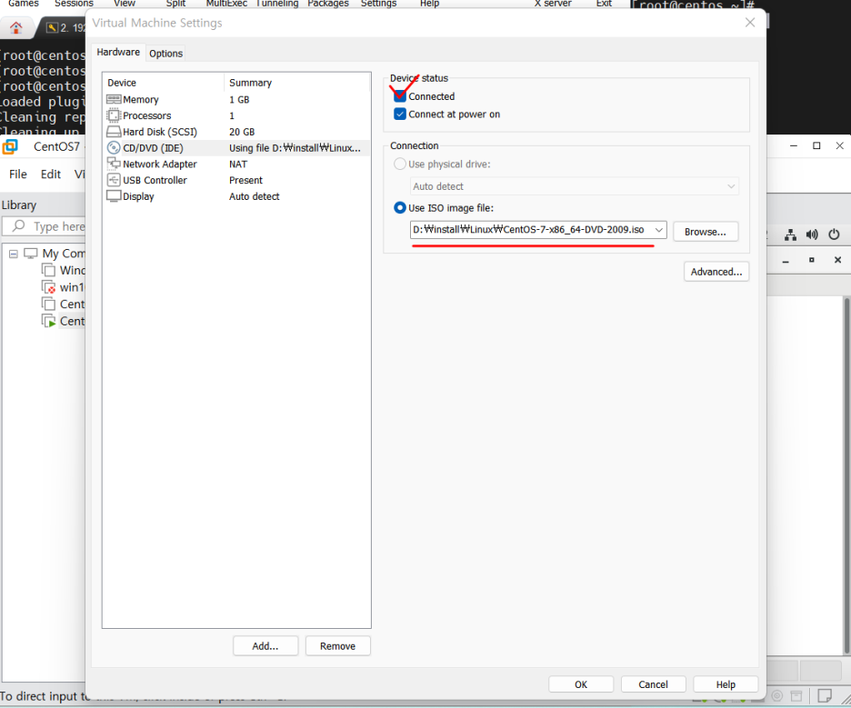Click the VMware Workstation logo icon
Viewport: 851px width, 708px height.
pyautogui.click(x=10, y=146)
